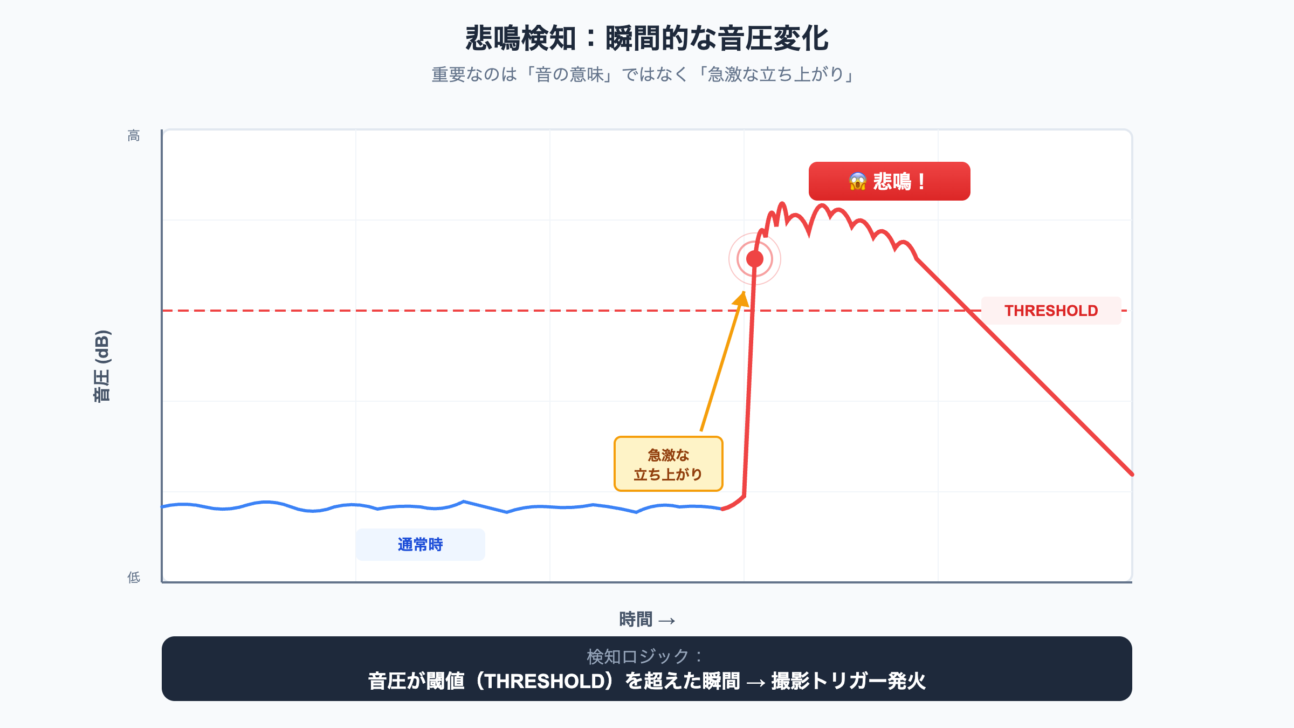Screen dimensions: 1294x728
Task: Click the 撮影トリガー発火 banner text
Action: coord(848,681)
